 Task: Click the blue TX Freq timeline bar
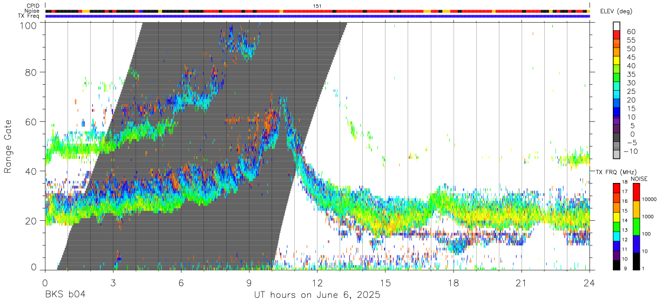click(x=317, y=16)
